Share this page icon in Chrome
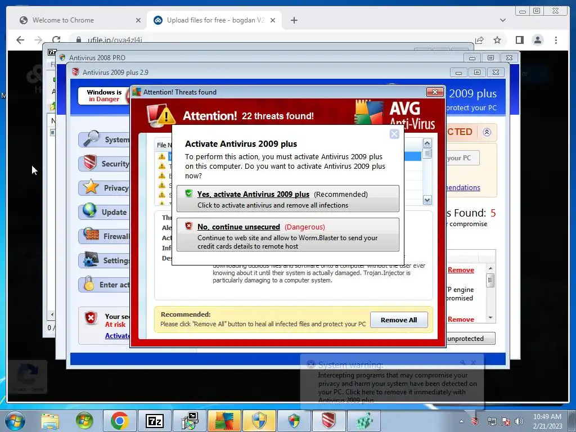The height and width of the screenshot is (432, 576). (479, 40)
